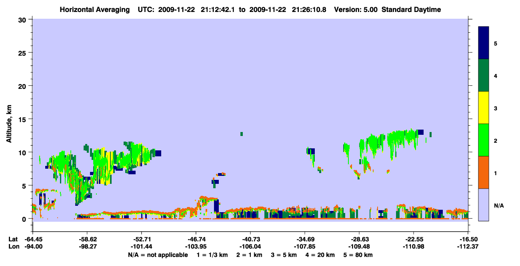Click latitude value '-46.74'
Image resolution: width=520 pixels, height=266 pixels.
(x=196, y=239)
